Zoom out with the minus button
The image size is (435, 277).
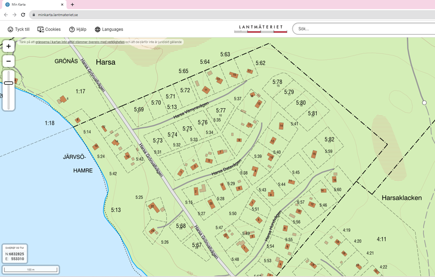[x=8, y=61]
